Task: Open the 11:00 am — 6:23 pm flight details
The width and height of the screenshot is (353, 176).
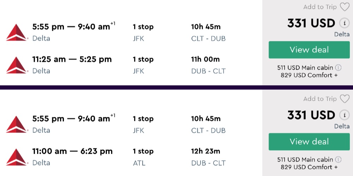Action: (x=72, y=151)
